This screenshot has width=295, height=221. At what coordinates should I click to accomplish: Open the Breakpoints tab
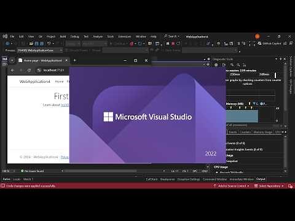(x=167, y=179)
